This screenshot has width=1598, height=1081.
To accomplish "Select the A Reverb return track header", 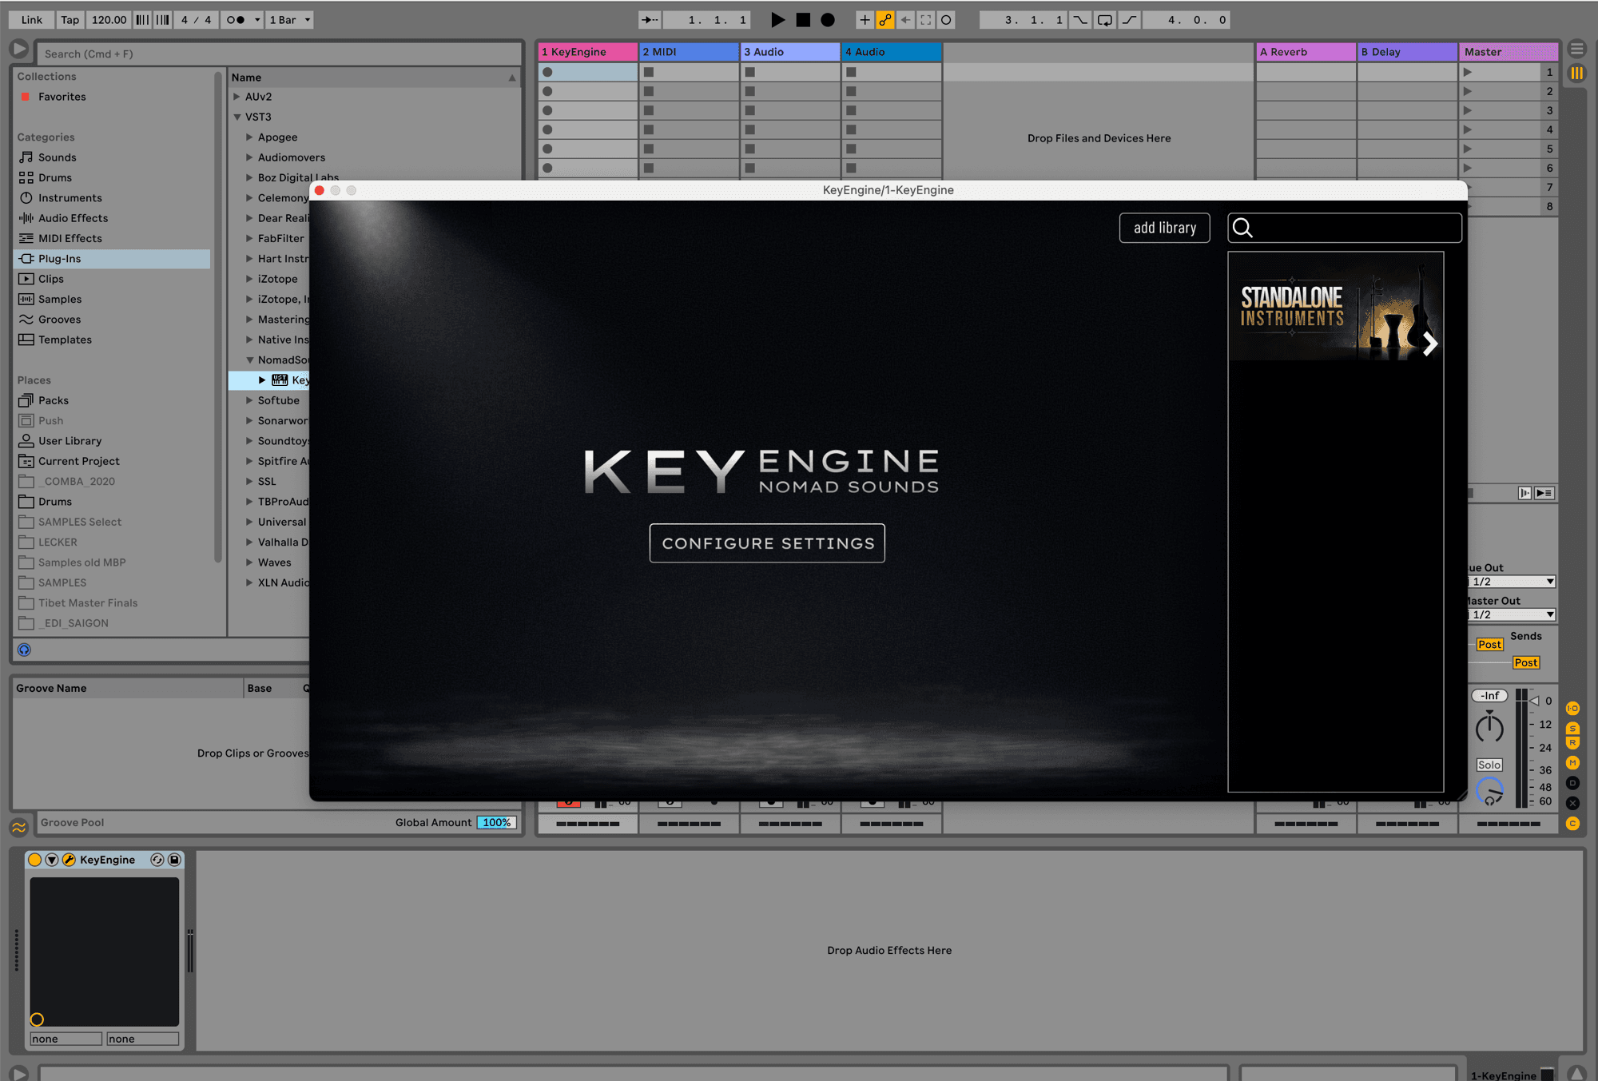I will click(1306, 52).
